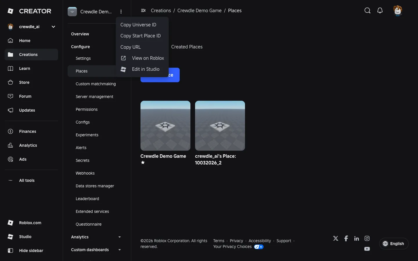Open the Store bag icon
The image size is (418, 261).
(10, 82)
